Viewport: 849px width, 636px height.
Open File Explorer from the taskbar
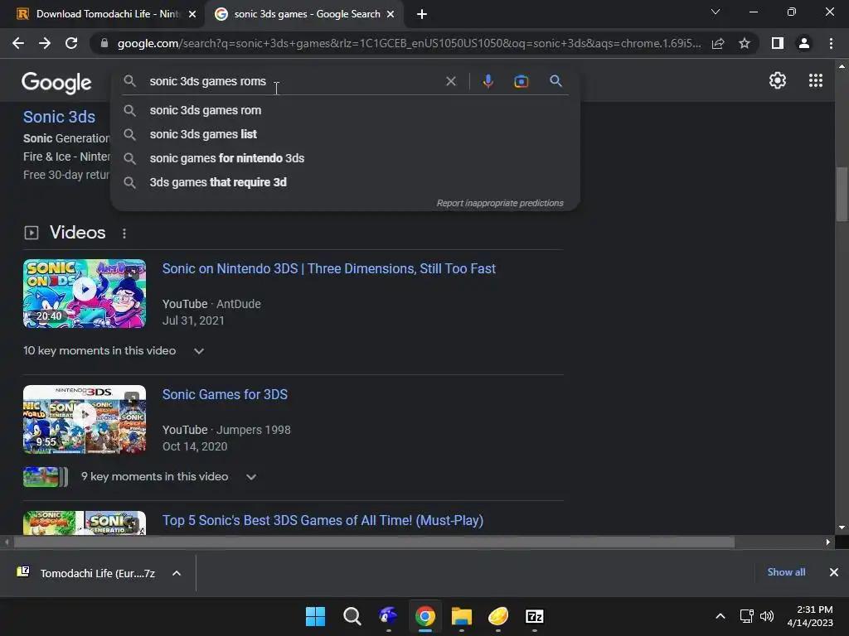point(461,616)
